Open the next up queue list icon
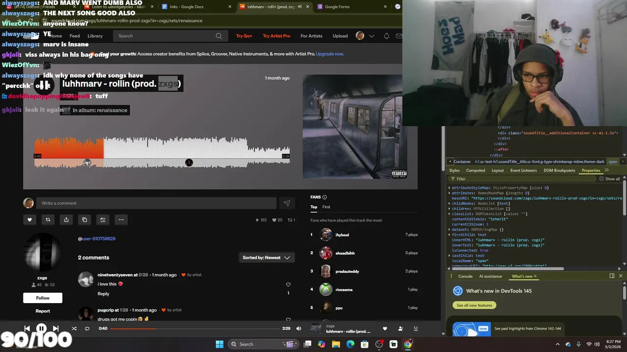 (415, 329)
